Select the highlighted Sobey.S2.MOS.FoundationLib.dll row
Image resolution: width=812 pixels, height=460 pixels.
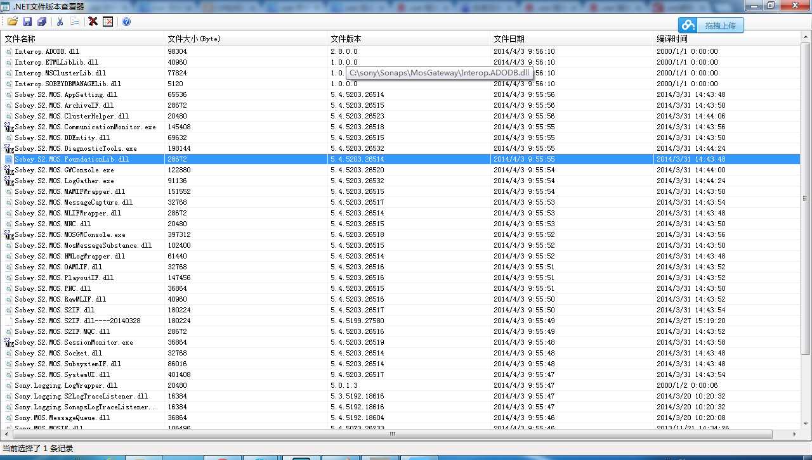pyautogui.click(x=400, y=159)
